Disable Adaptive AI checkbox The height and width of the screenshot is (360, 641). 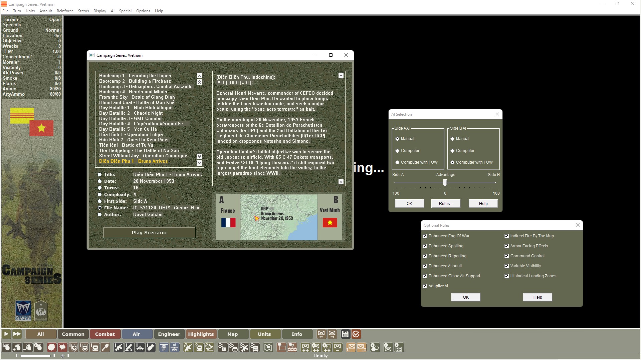pos(425,286)
